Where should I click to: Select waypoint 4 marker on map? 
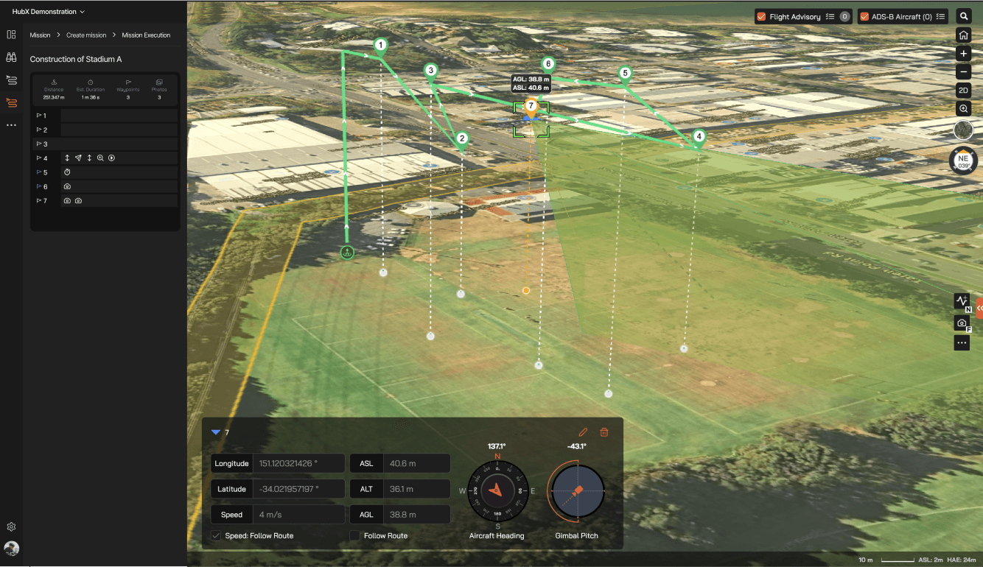tap(699, 138)
